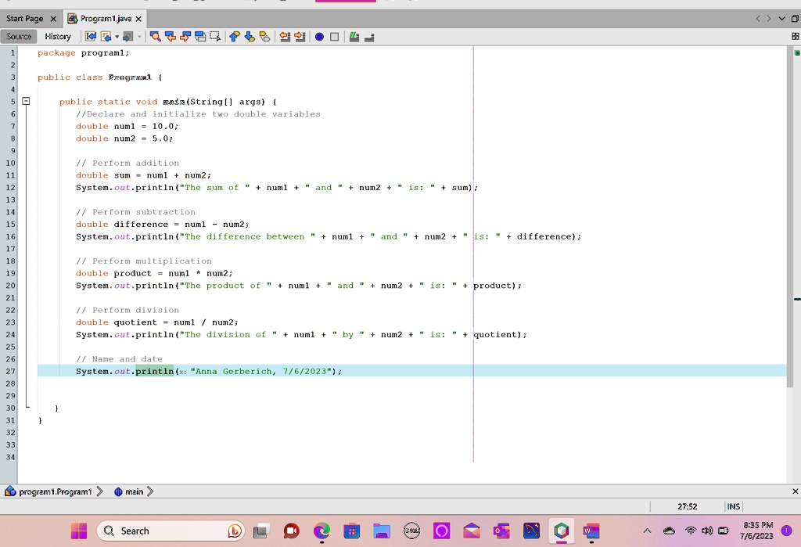This screenshot has height=547, width=801.
Task: Open the Back history dropdown arrow
Action: [117, 36]
